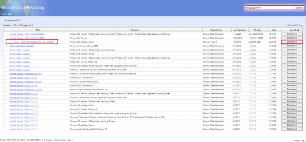Open the help link in the footer

tap(70, 140)
